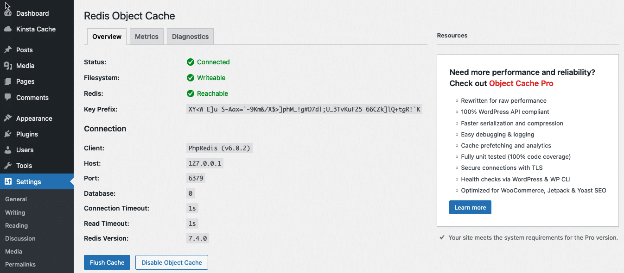Viewport: 624px width, 273px height.
Task: Click the Posts pushpin icon
Action: 8,50
